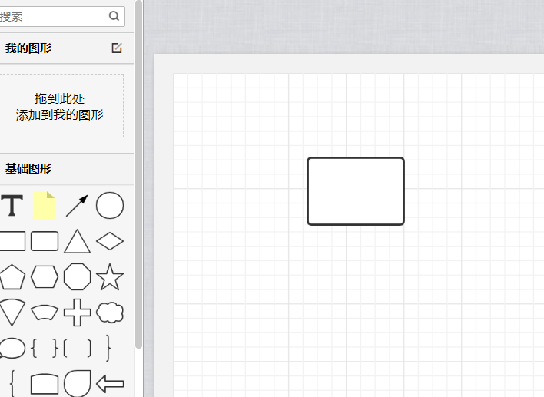
Task: Collapse the 基础图形 section header
Action: tap(67, 168)
